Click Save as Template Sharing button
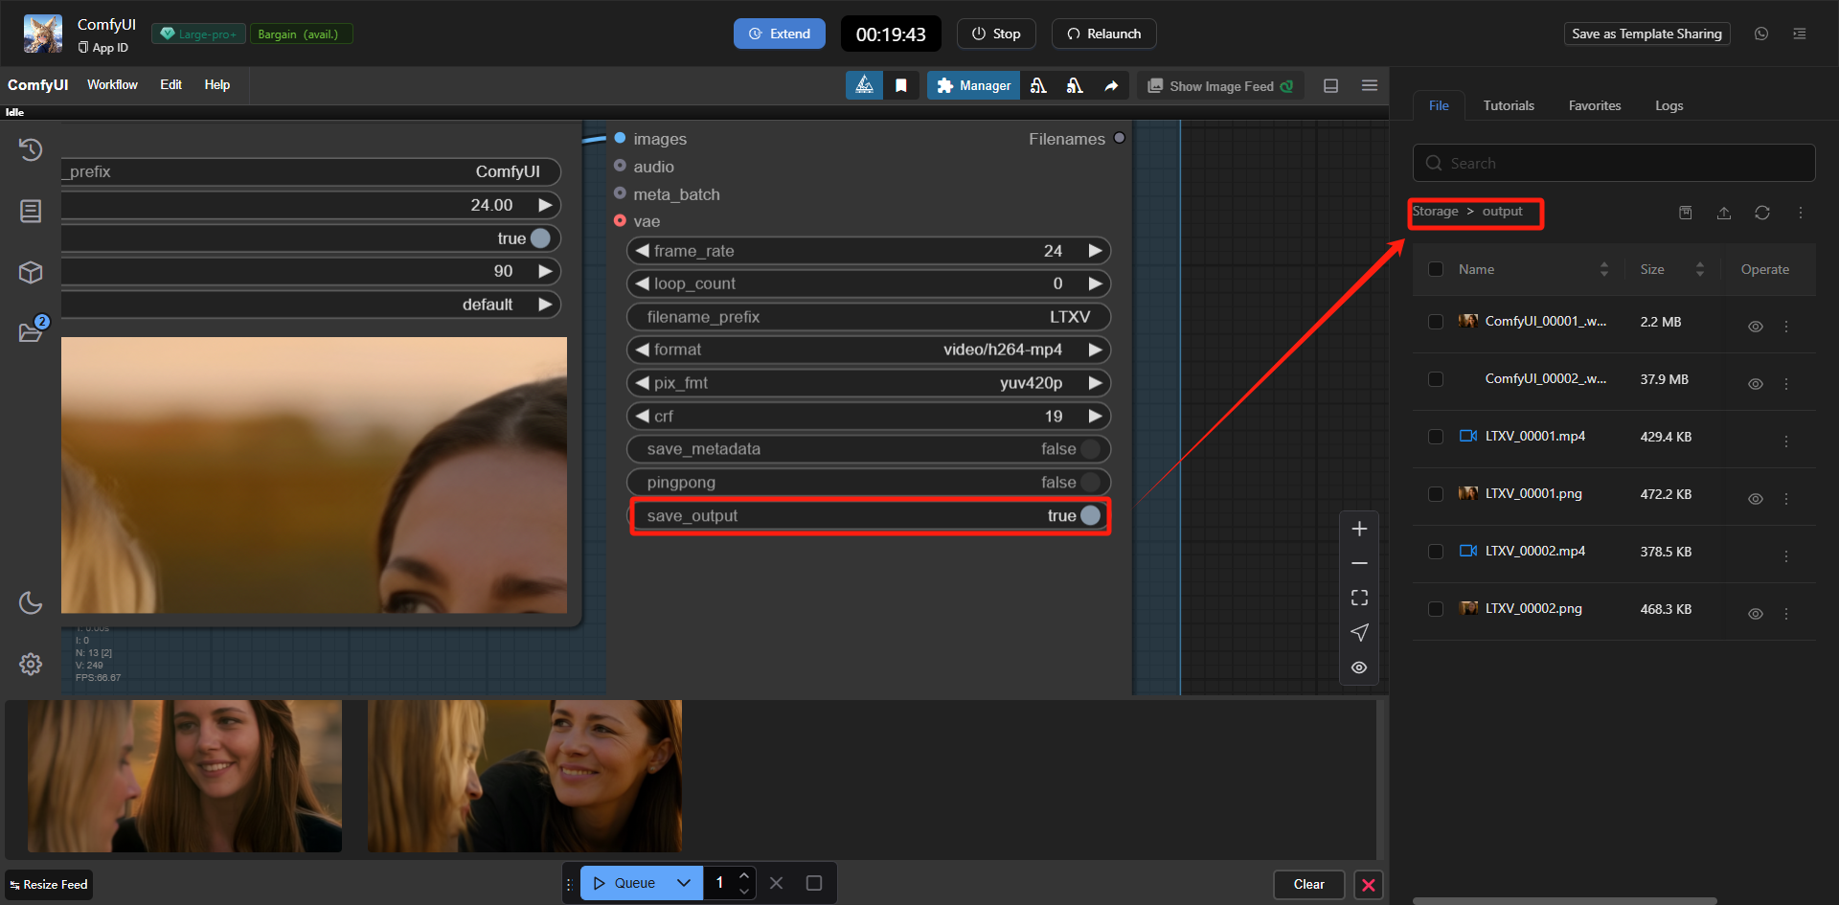 pyautogui.click(x=1646, y=34)
